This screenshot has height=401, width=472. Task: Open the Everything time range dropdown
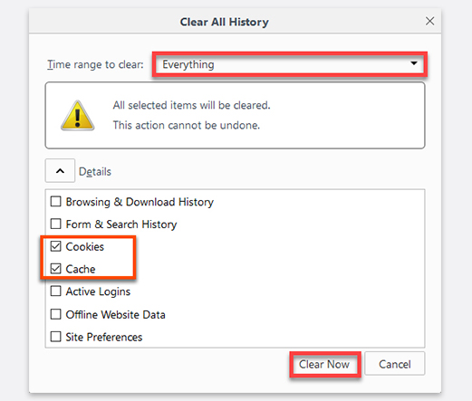(x=290, y=64)
